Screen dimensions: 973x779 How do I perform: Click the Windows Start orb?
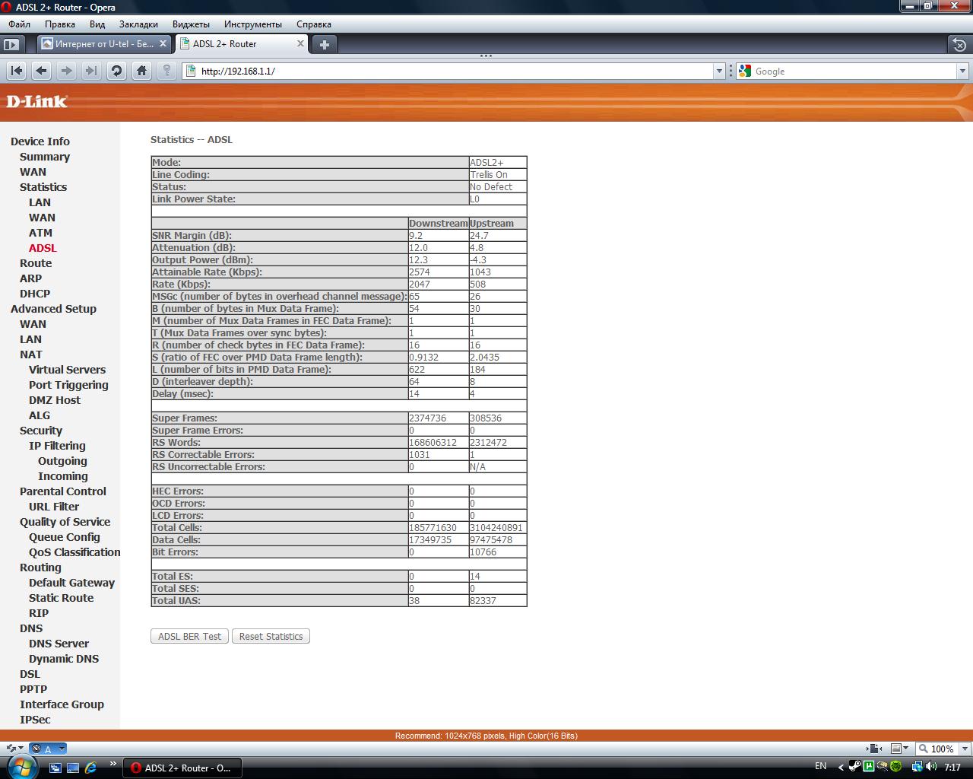coord(22,766)
